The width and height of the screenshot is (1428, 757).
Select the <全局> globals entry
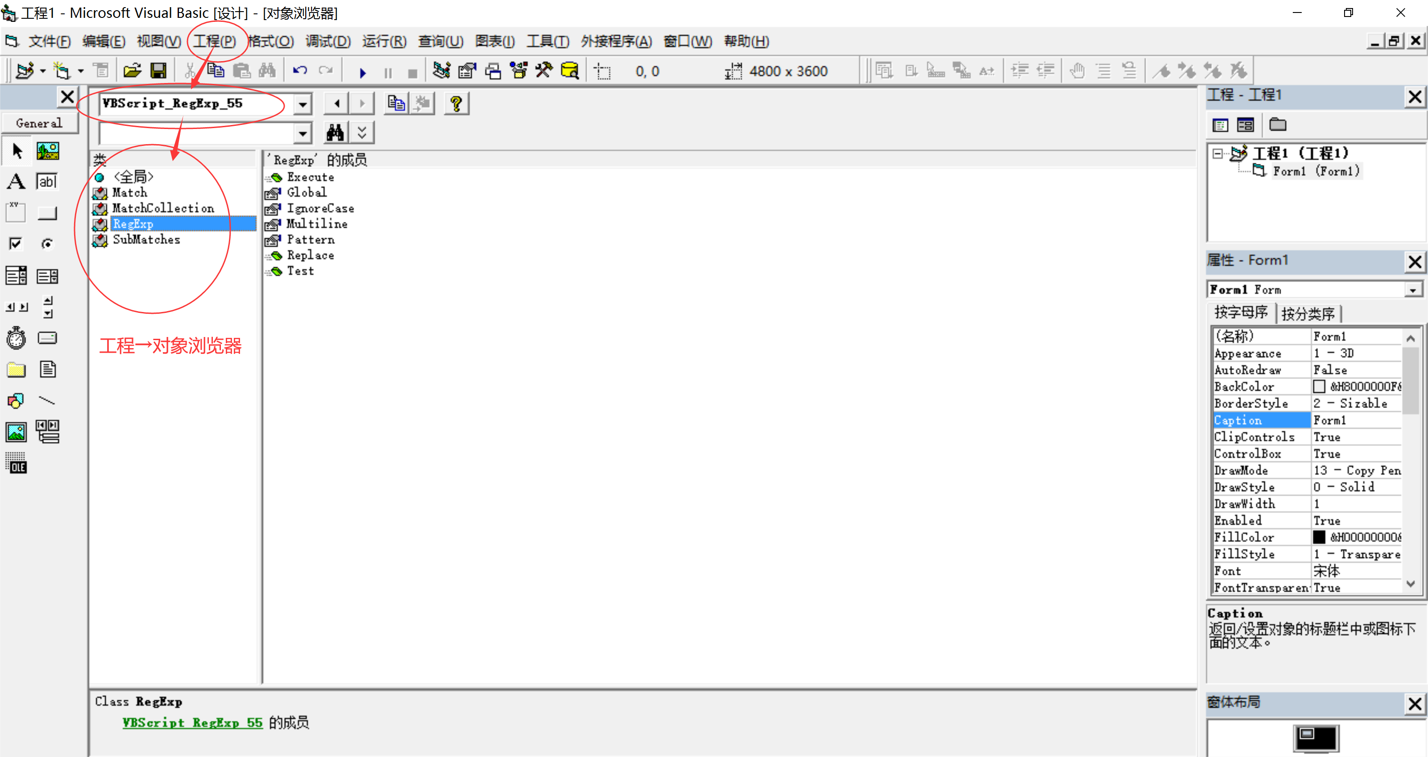[133, 177]
